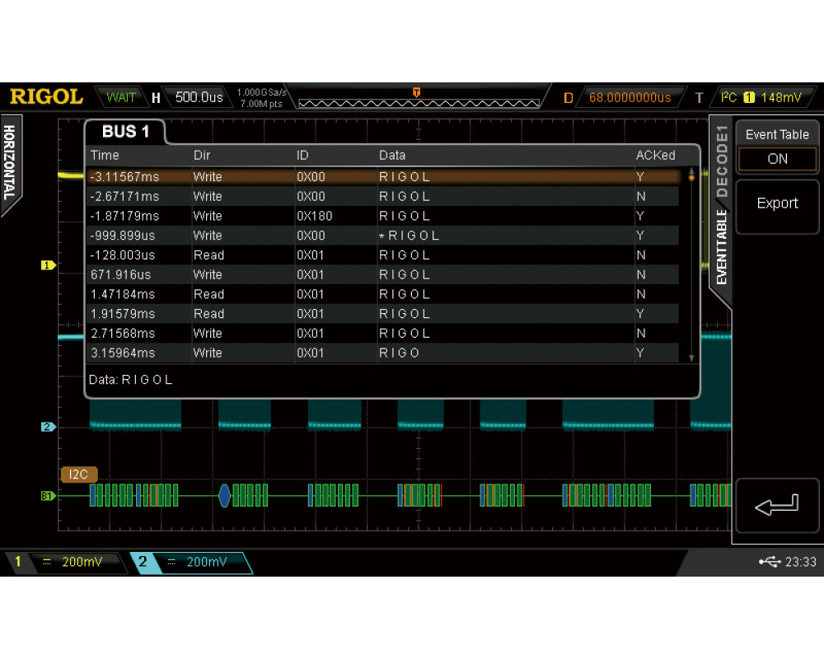Select the orange trigger position marker
Screen dimensions: 824x659
[417, 92]
